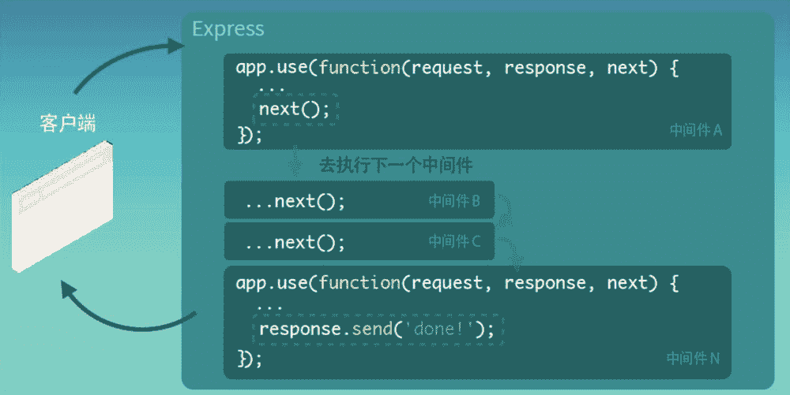Click the 去执行下一个中间件 caption
The image size is (790, 395).
(395, 166)
